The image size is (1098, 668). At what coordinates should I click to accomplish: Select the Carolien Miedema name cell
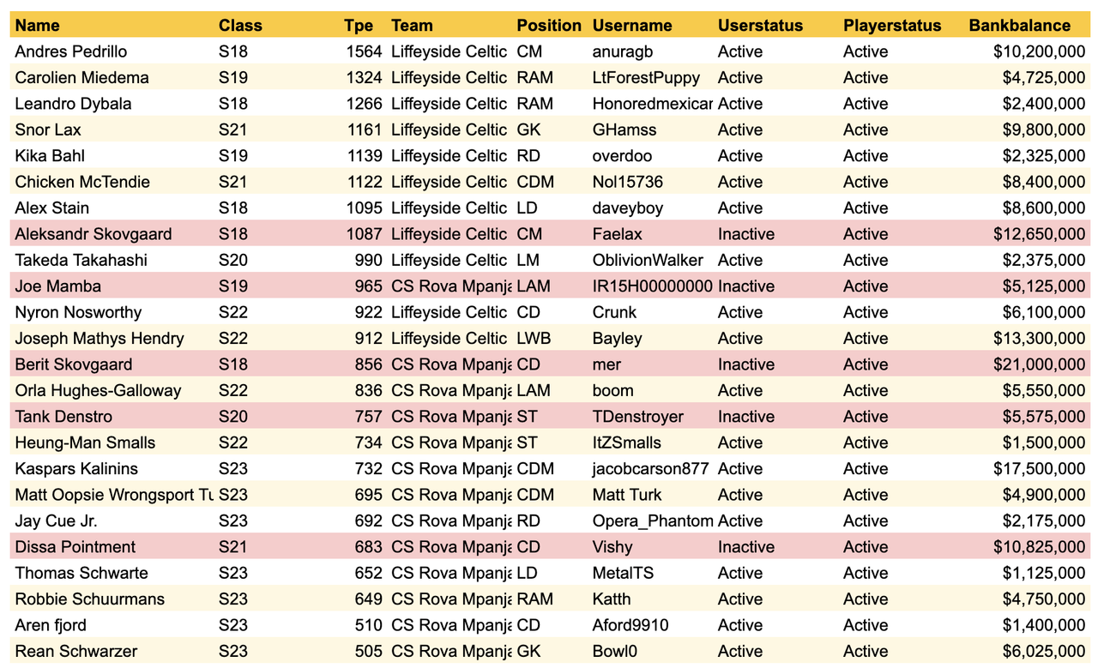click(81, 77)
